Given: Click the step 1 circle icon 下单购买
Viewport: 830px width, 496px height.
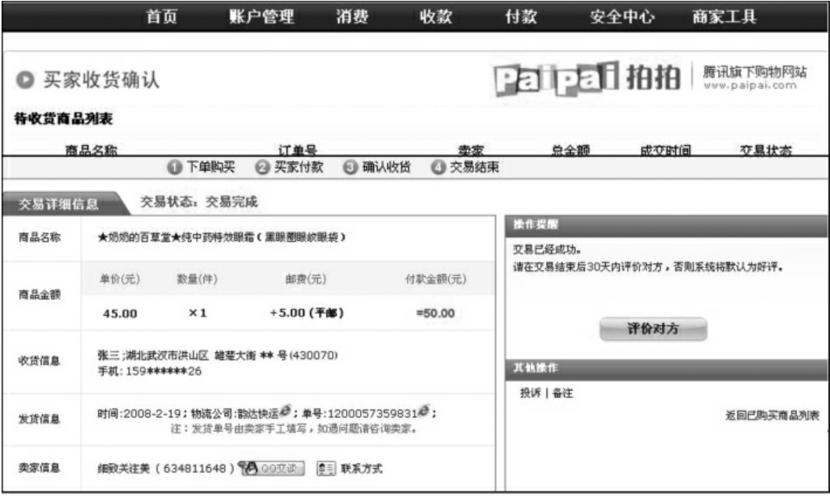Looking at the screenshot, I should pyautogui.click(x=174, y=168).
